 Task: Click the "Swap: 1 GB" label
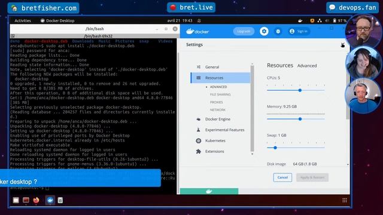pos(276,136)
